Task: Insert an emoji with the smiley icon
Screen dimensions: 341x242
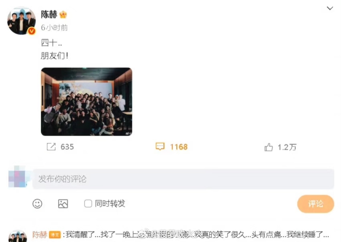Action: [x=37, y=204]
